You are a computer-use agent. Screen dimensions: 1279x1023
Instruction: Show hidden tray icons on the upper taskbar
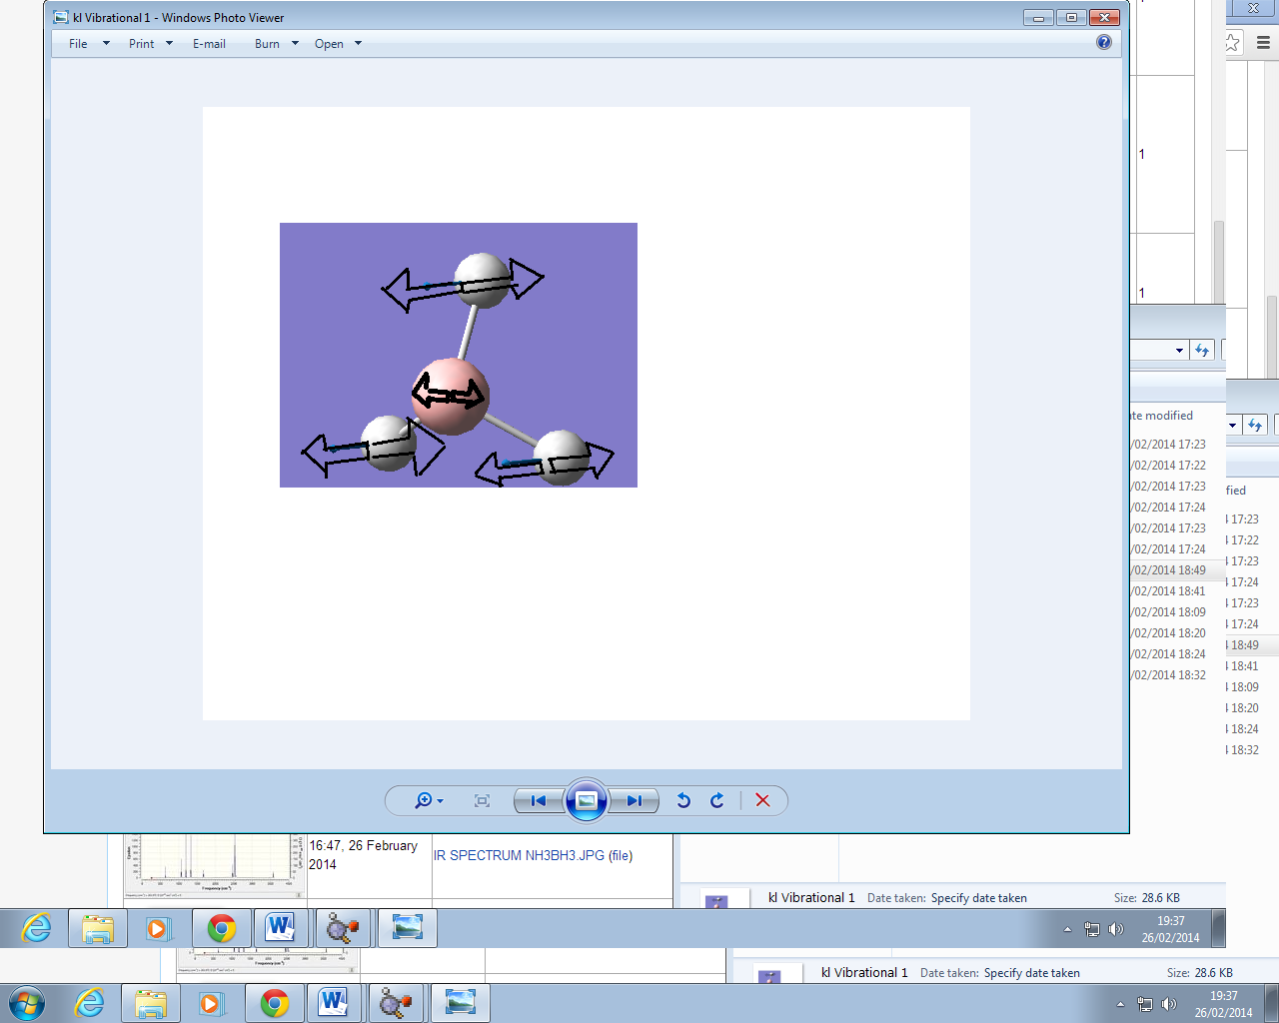[1067, 929]
